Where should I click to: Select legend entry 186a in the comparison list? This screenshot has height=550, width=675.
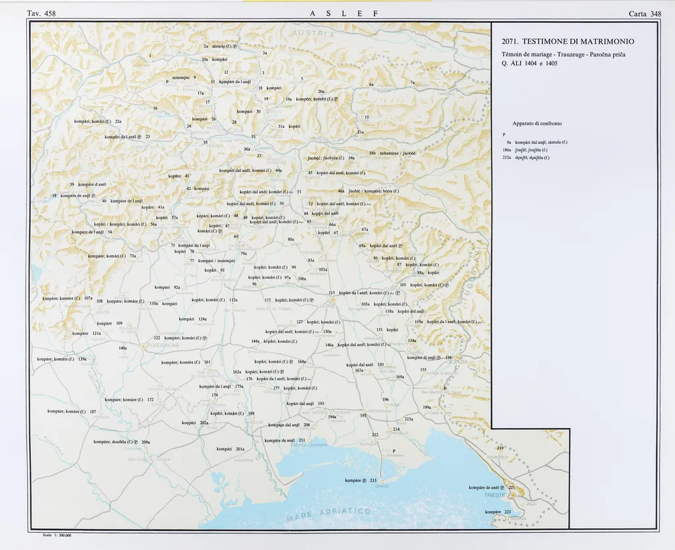[x=527, y=150]
